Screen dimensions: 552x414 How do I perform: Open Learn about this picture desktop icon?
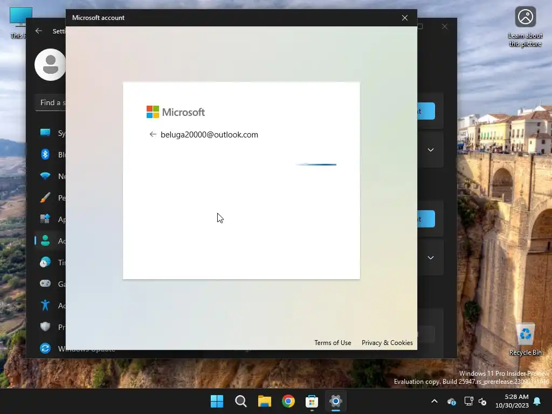pos(525,27)
